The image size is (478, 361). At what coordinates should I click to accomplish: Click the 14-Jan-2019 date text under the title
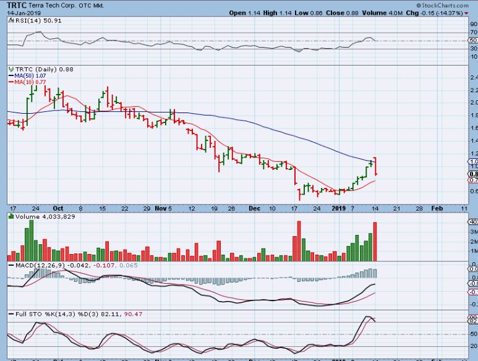coord(23,13)
